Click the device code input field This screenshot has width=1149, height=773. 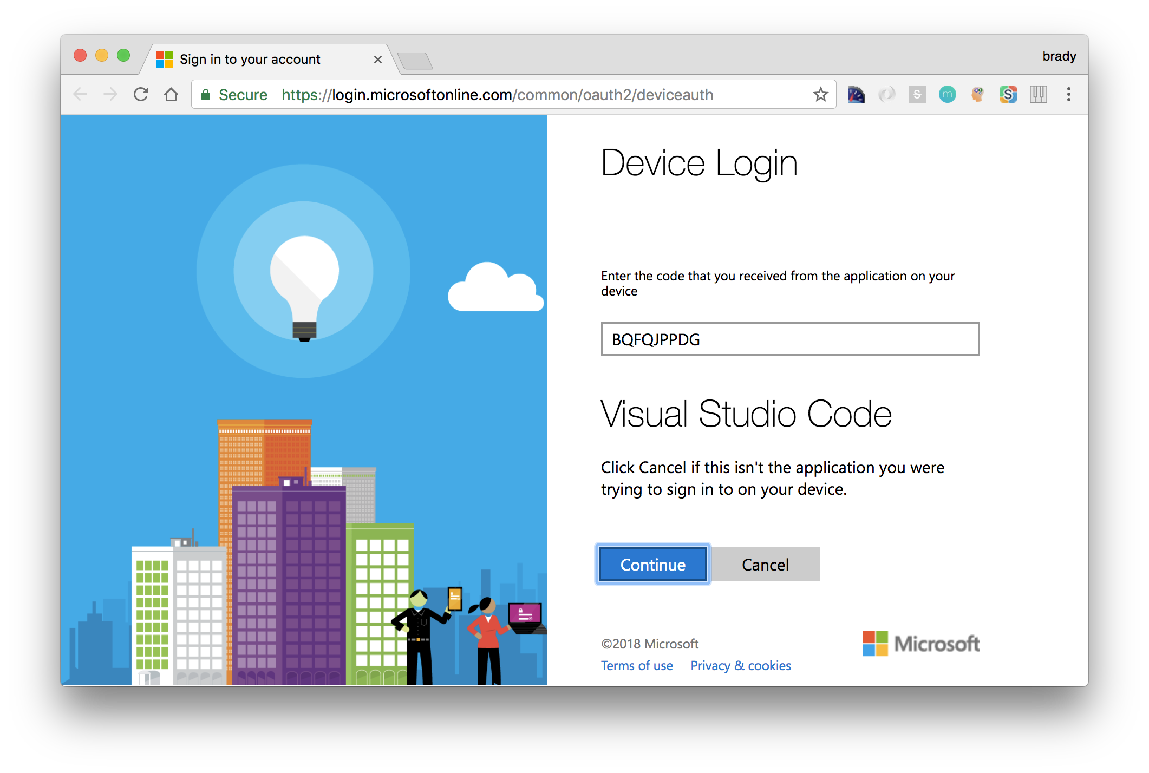[x=790, y=339]
